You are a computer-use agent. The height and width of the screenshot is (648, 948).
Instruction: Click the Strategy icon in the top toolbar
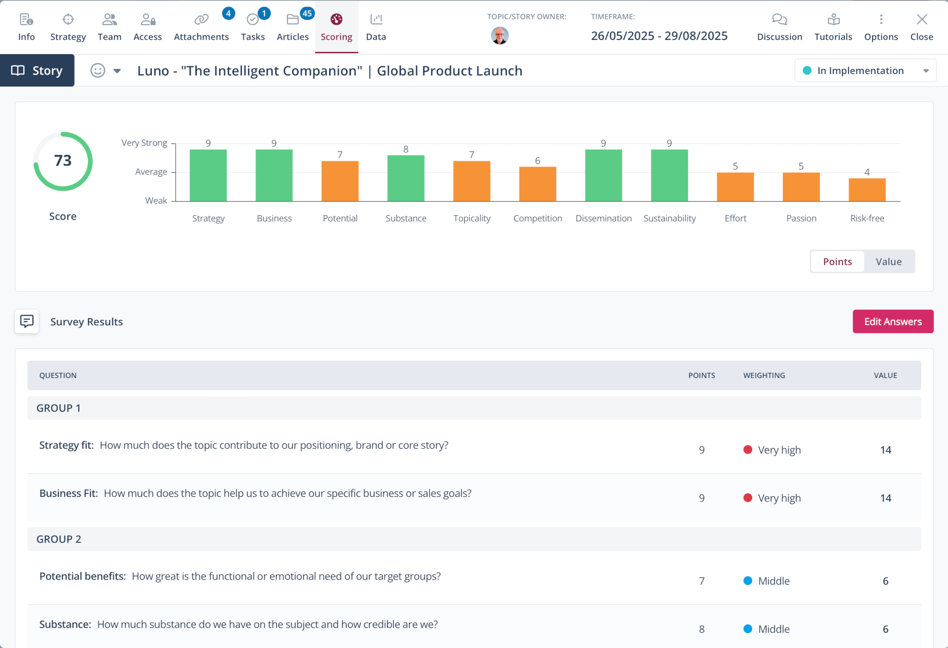[x=68, y=26]
